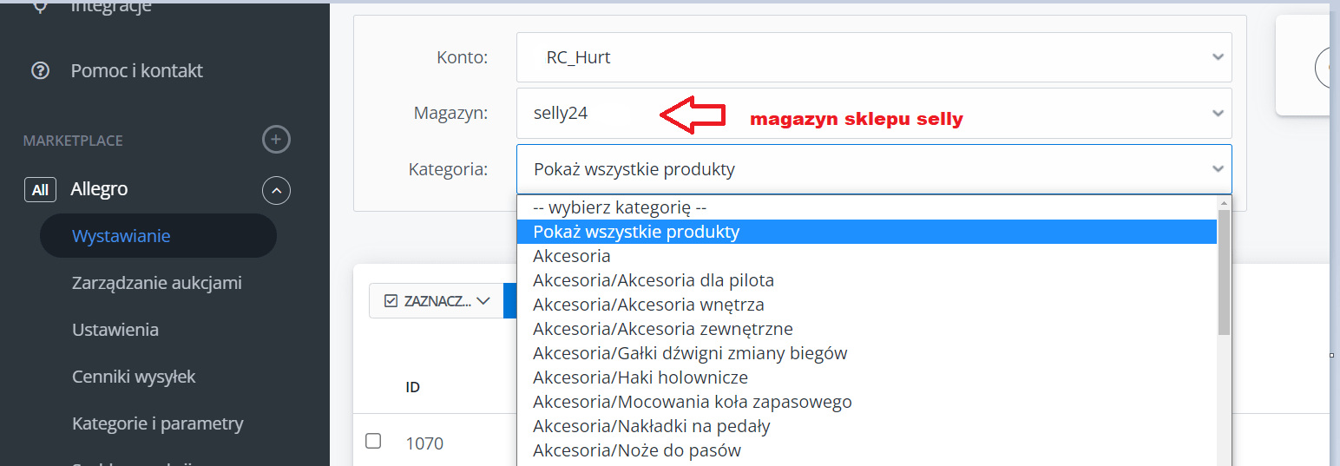
Task: Click the Pomoc i kontakt question mark icon
Action: tap(40, 70)
